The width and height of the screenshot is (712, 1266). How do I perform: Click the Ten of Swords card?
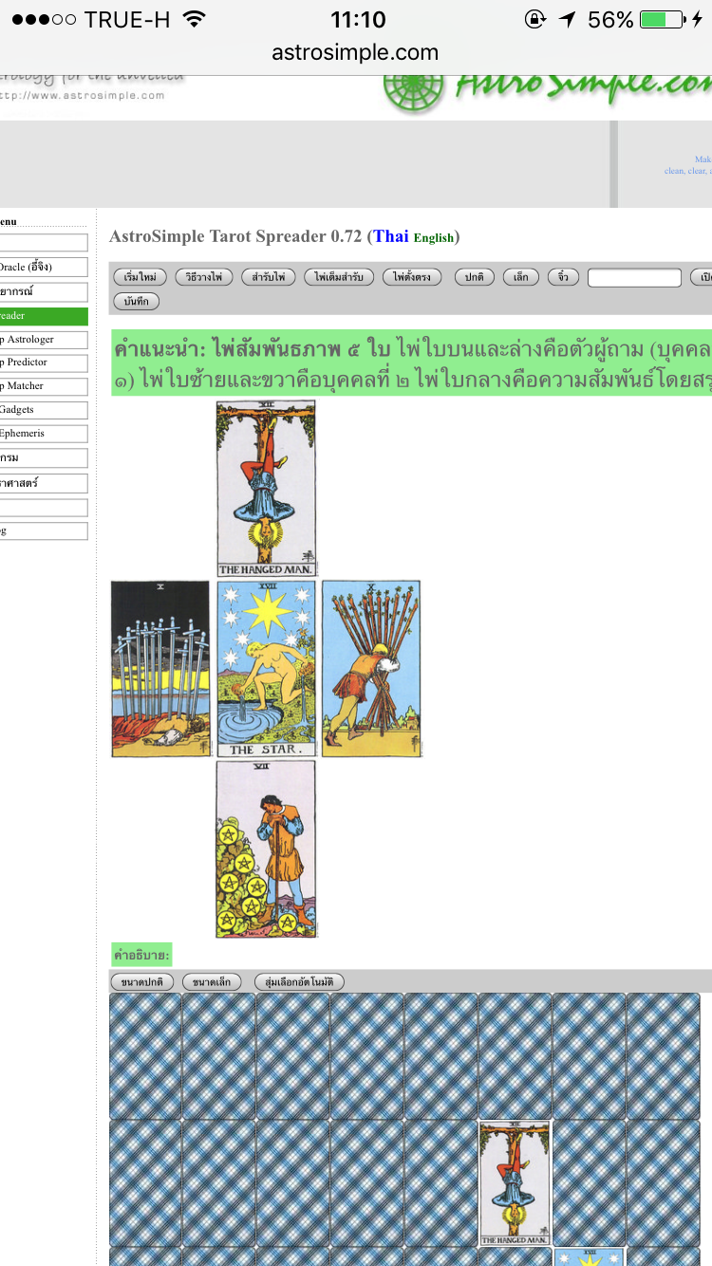click(160, 669)
